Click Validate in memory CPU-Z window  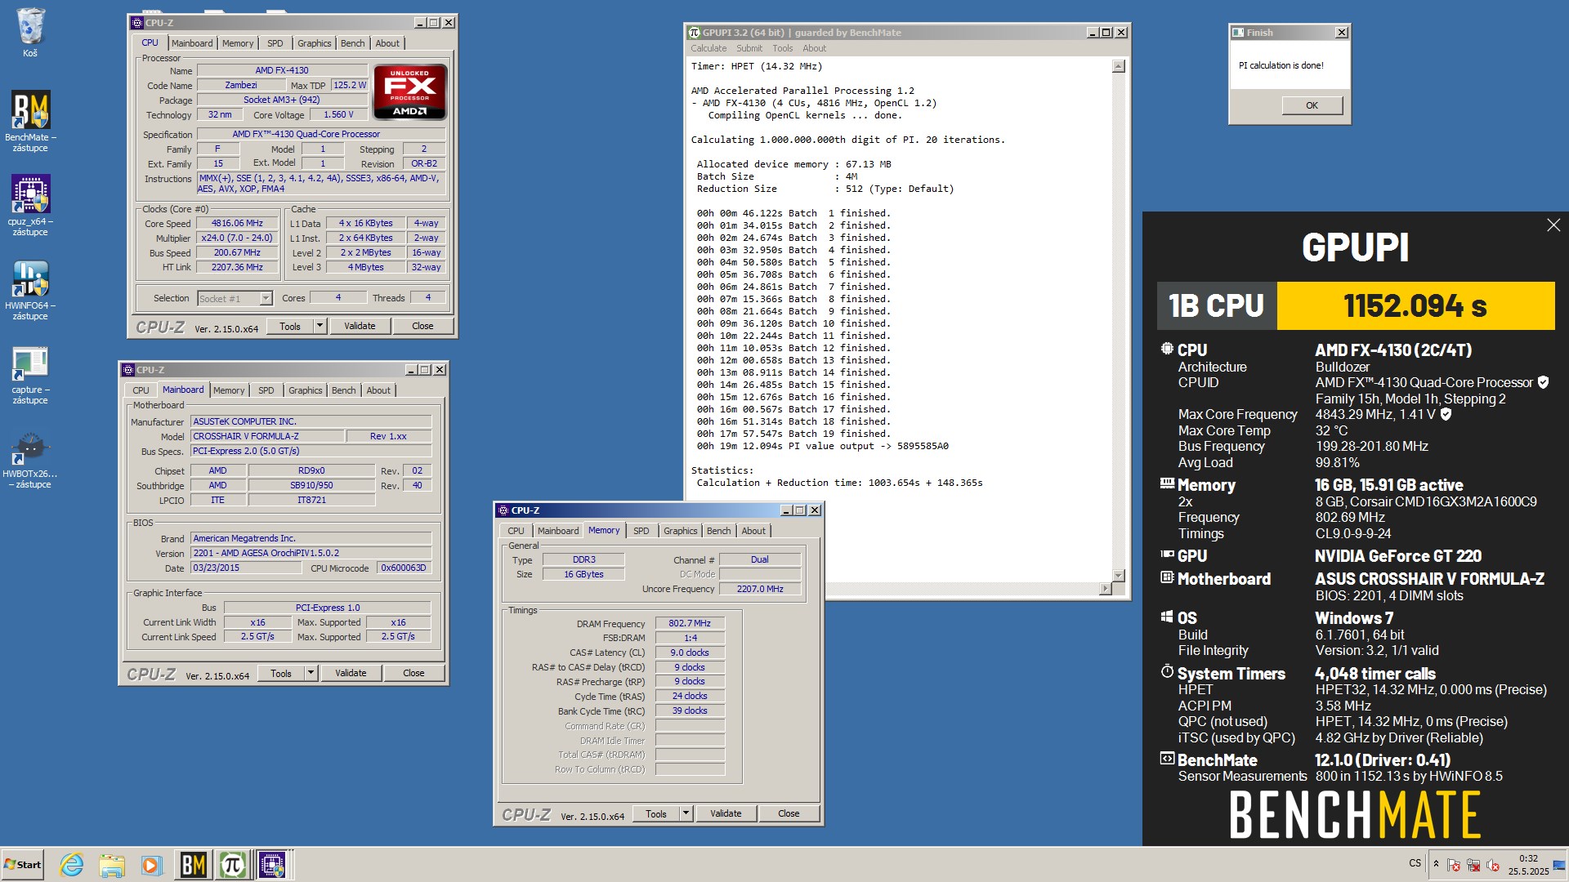point(726,813)
